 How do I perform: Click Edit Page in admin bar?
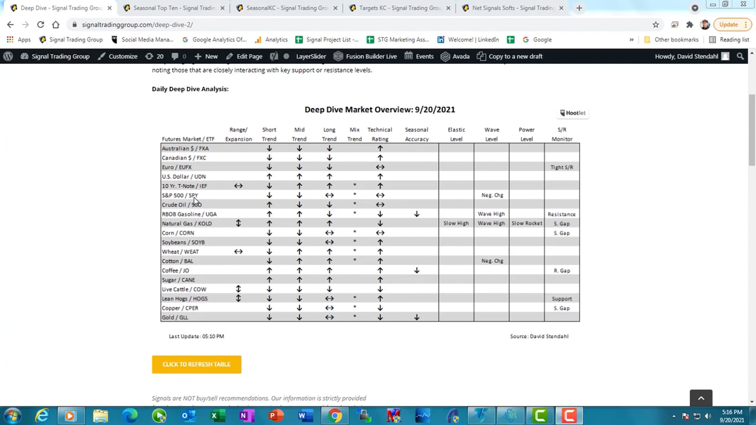coord(244,56)
